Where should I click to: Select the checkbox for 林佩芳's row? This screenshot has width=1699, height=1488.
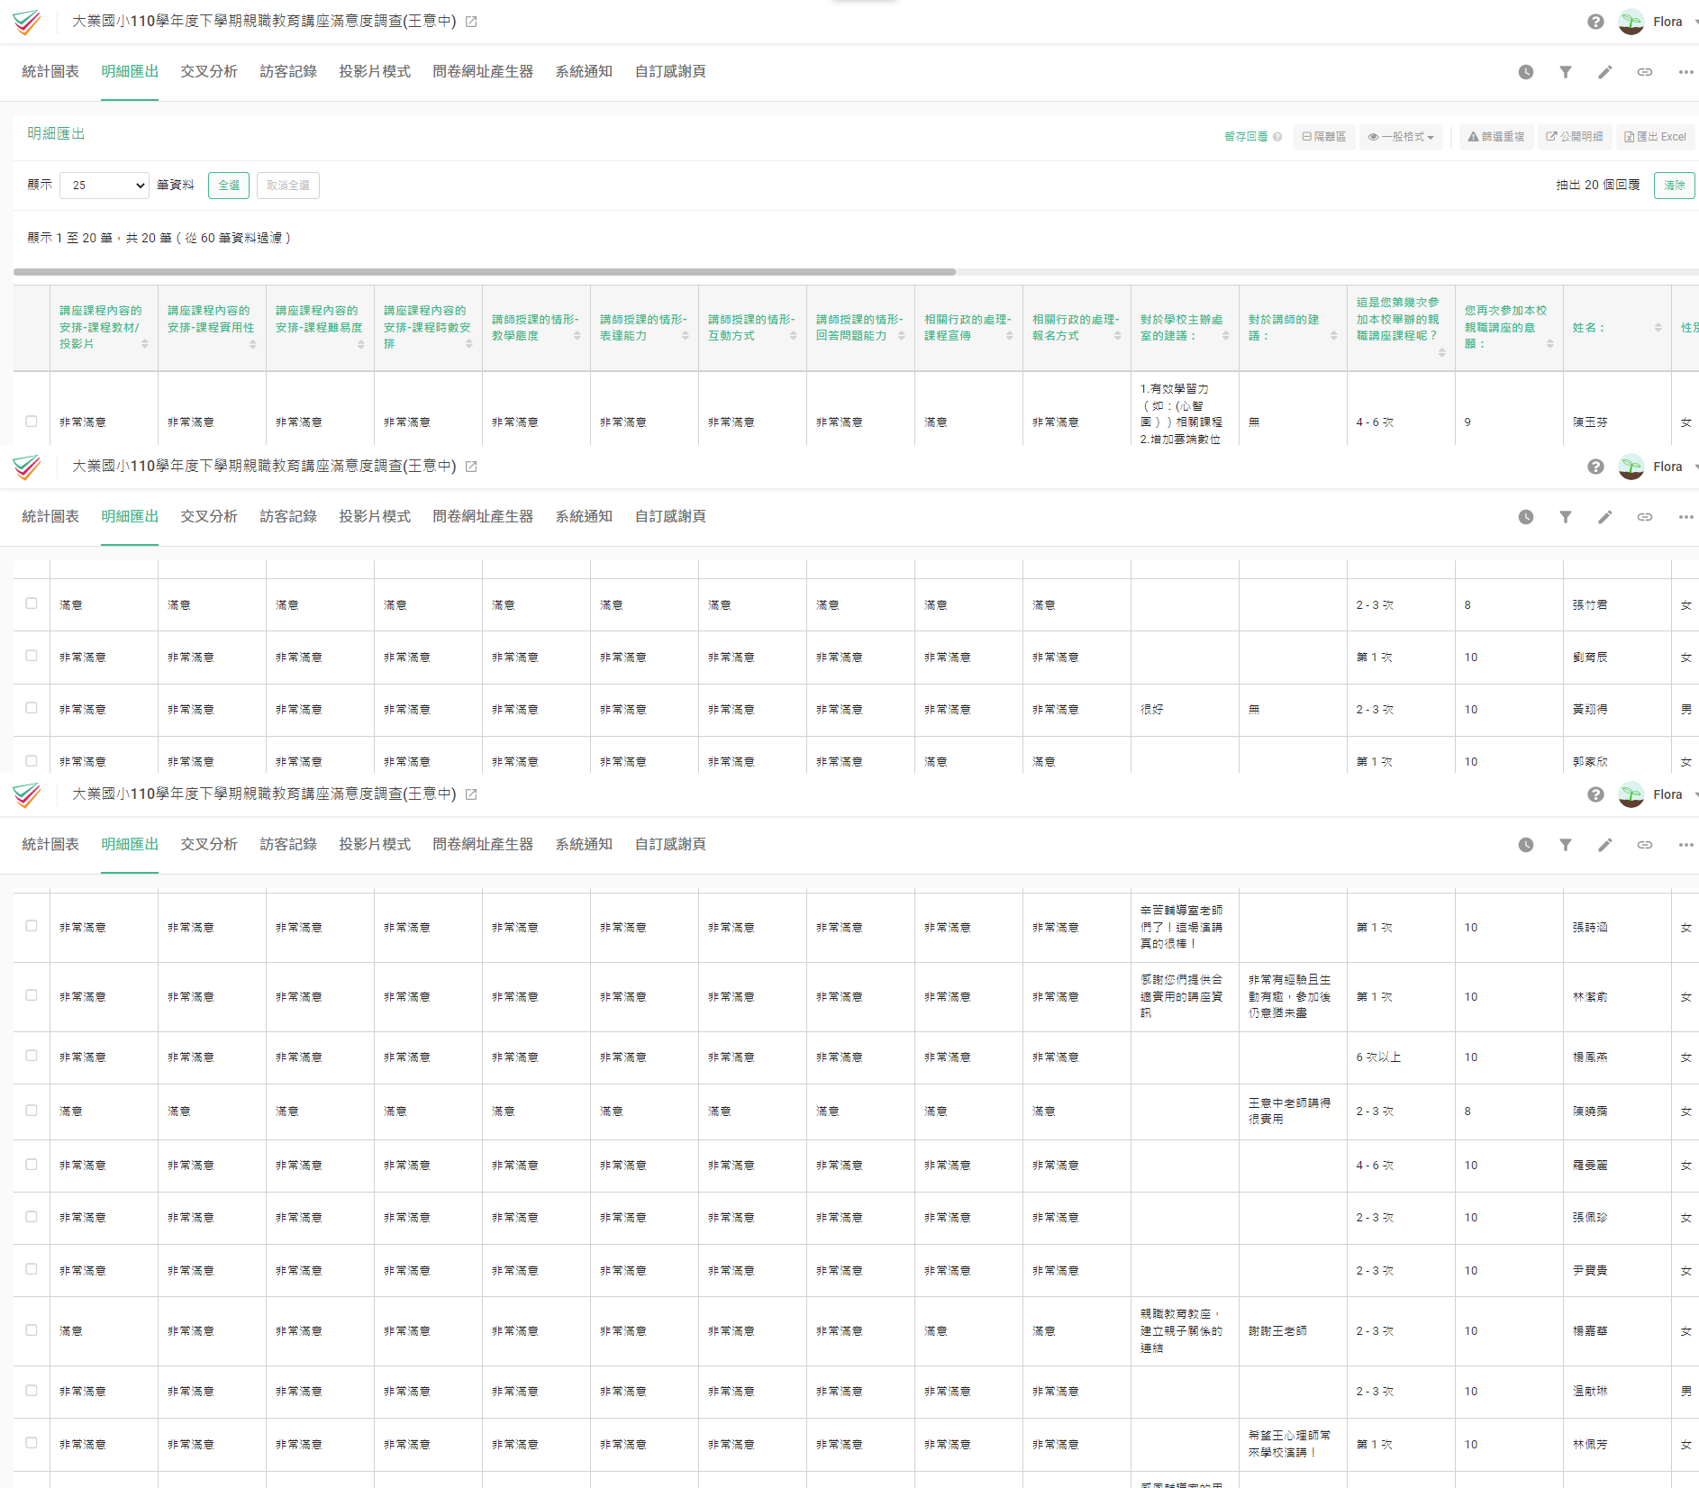point(32,1443)
